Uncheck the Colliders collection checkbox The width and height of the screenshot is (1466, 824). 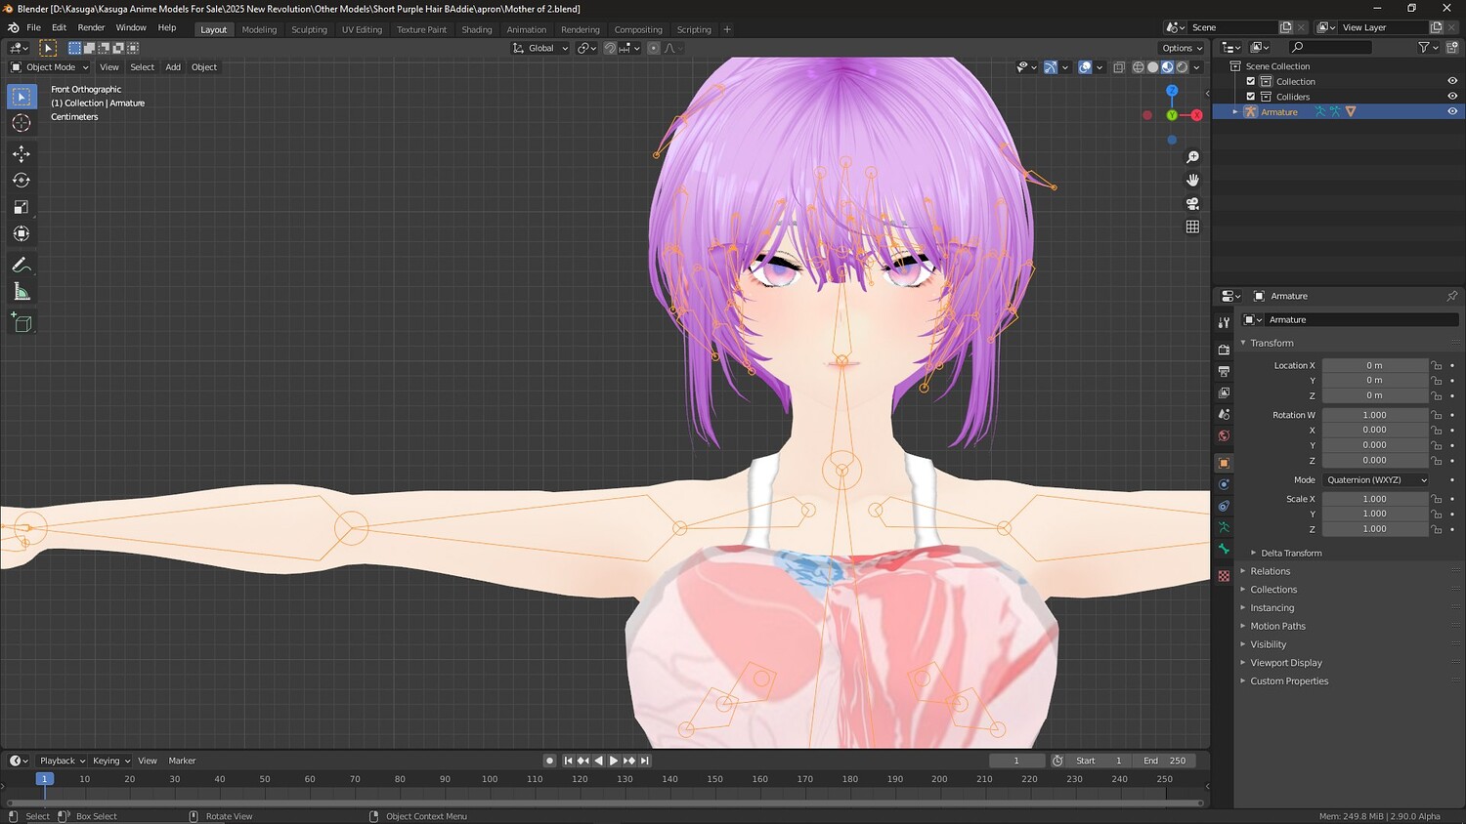click(x=1251, y=97)
